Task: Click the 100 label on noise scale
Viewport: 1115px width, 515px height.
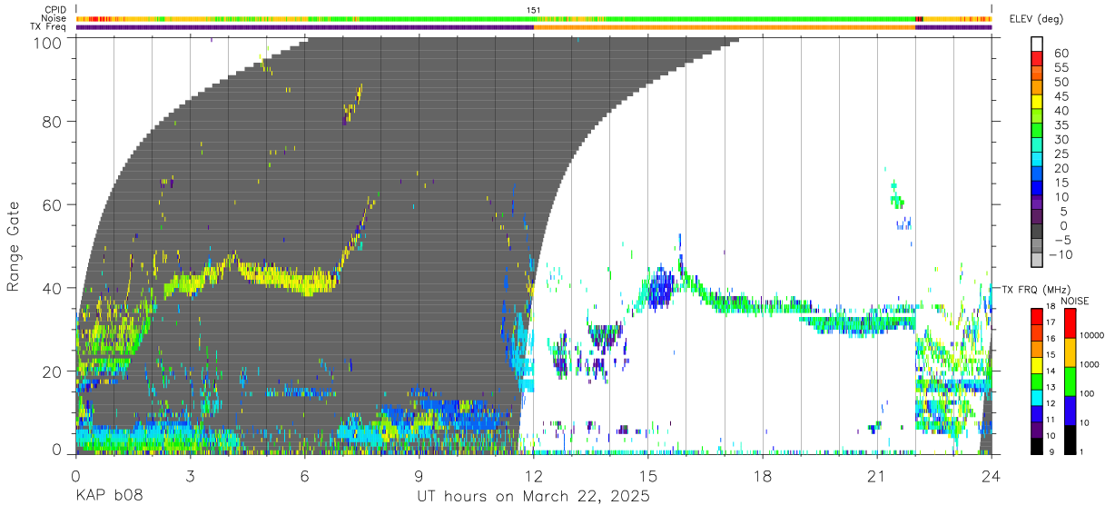Action: pyautogui.click(x=1085, y=393)
